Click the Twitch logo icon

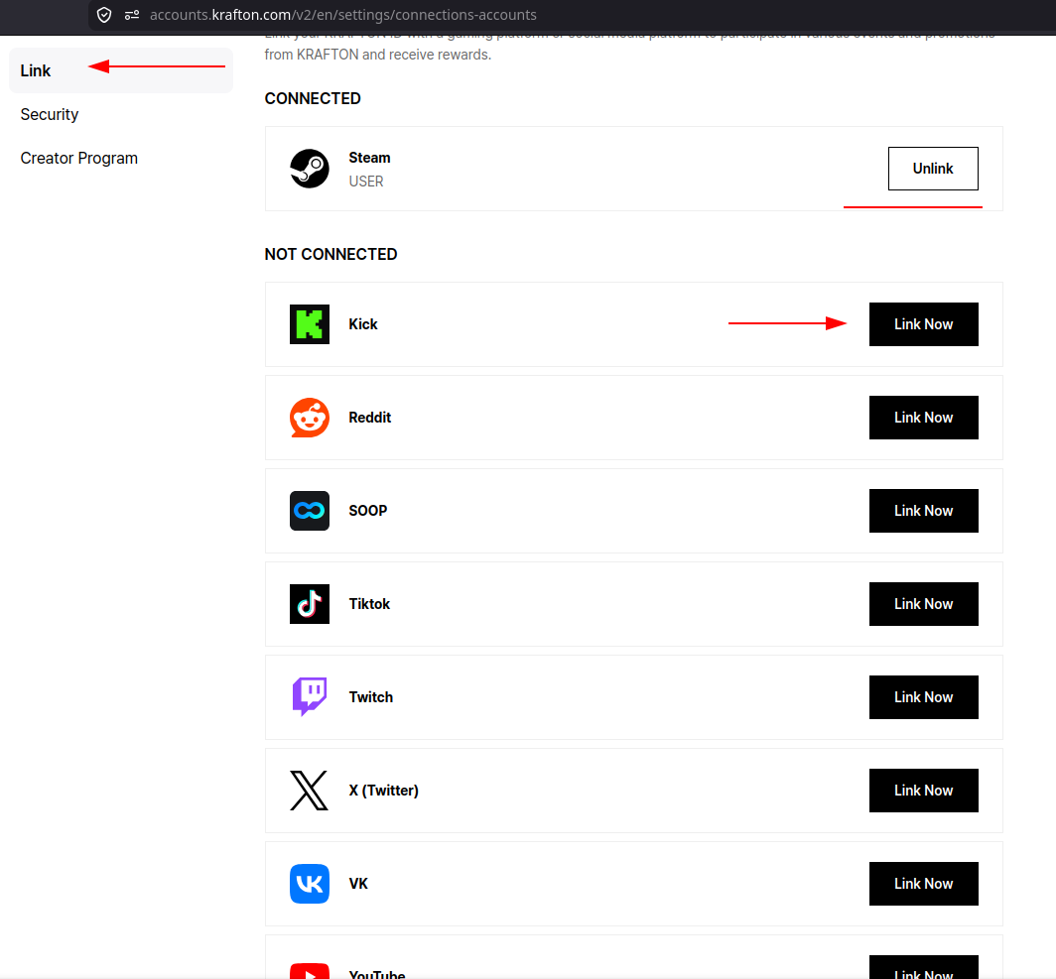(309, 697)
